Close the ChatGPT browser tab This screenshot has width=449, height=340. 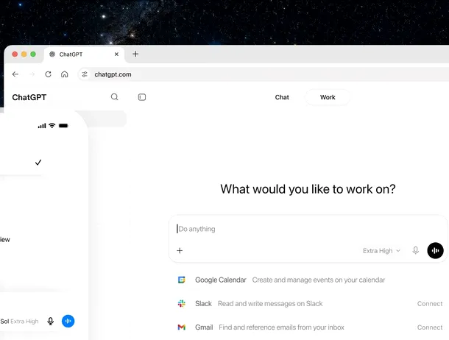(x=116, y=54)
